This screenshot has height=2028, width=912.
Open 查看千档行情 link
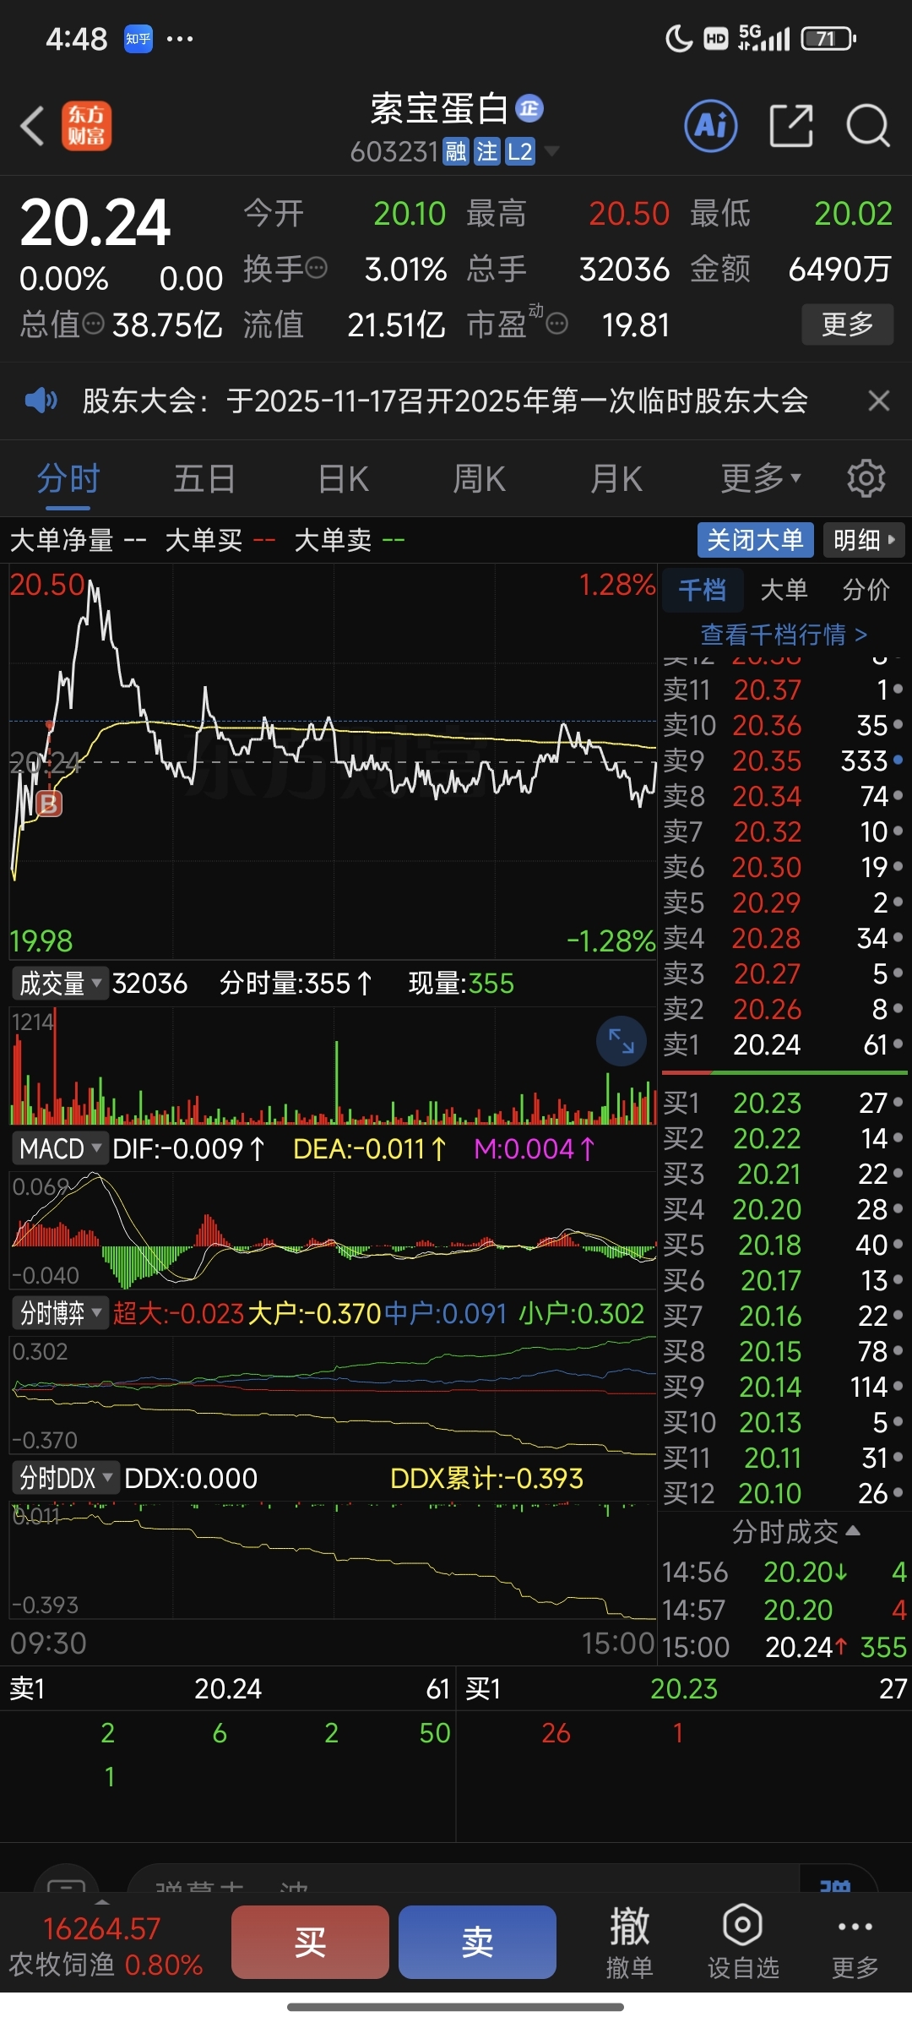pyautogui.click(x=784, y=634)
